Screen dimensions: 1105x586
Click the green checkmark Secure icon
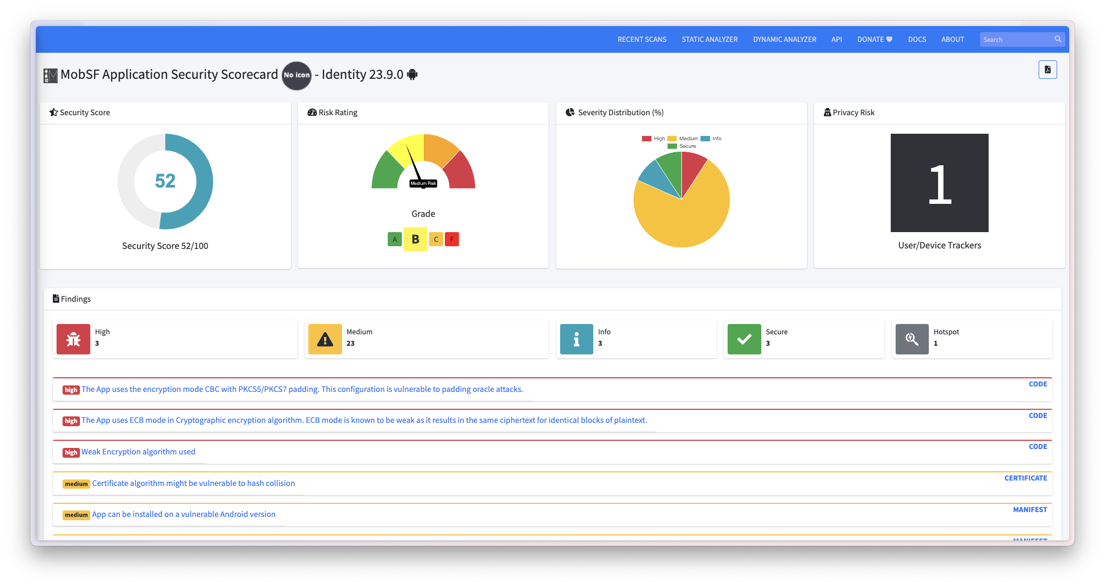(x=744, y=339)
